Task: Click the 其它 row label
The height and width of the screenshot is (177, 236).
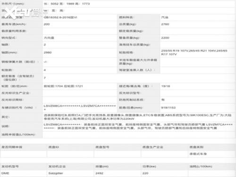Action: (x=6, y=117)
